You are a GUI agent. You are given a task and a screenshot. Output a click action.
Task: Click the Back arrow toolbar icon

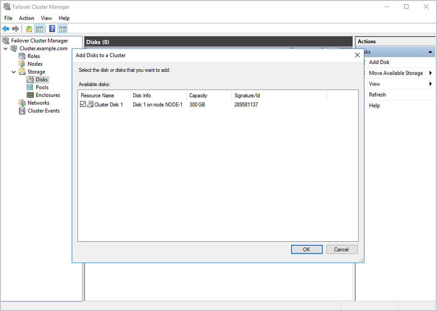tap(6, 28)
